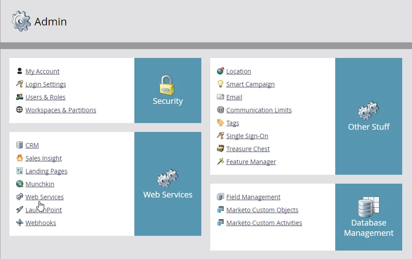Click the gears icon in Web Services tile
Viewport: 412px width, 259px height.
point(168,178)
